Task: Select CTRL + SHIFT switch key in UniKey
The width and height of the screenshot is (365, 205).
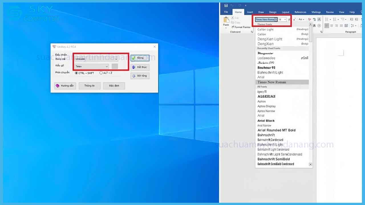Action: point(84,73)
